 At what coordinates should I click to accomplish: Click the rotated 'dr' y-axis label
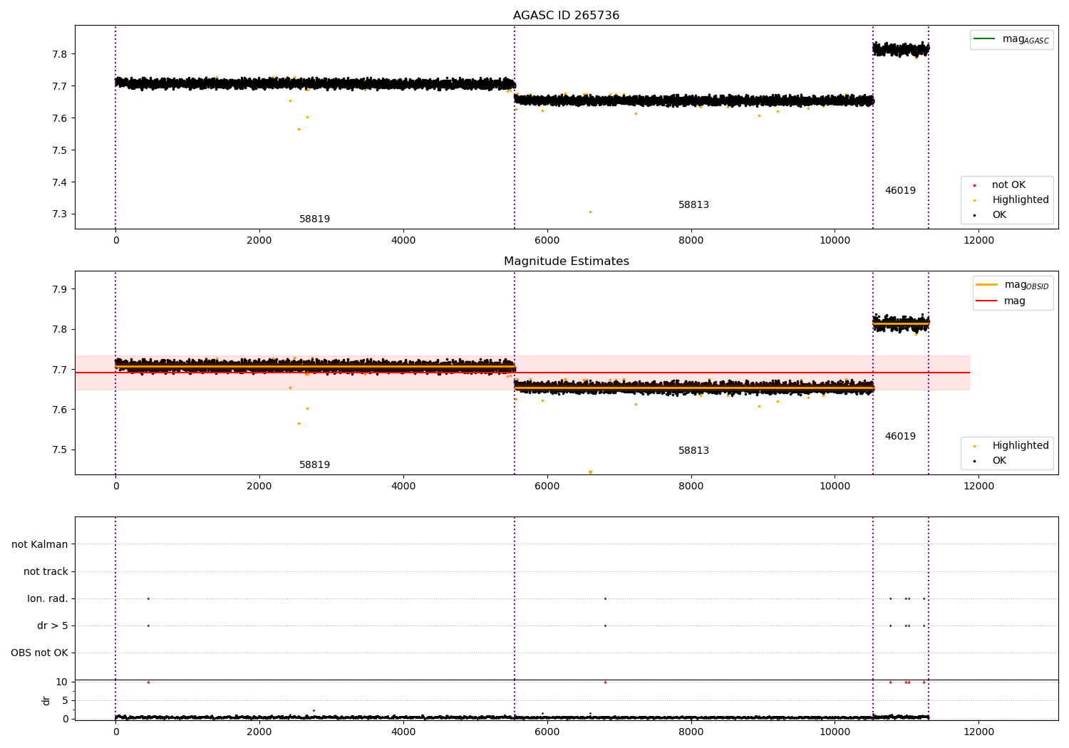tap(46, 701)
